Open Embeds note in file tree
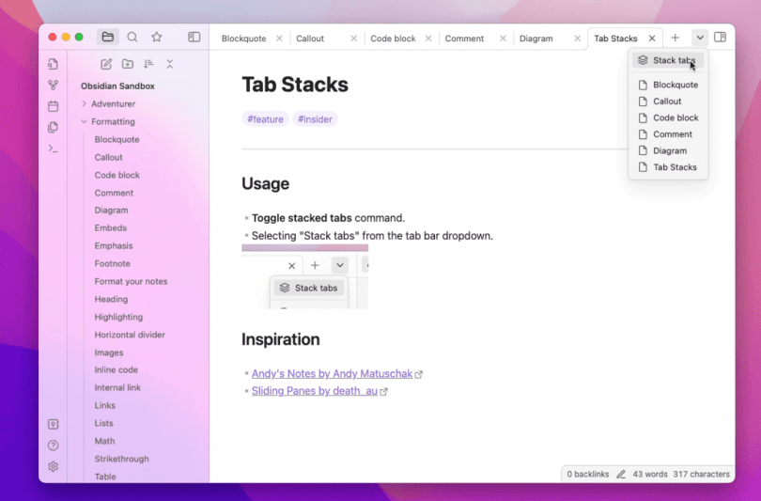The height and width of the screenshot is (501, 761). click(111, 228)
